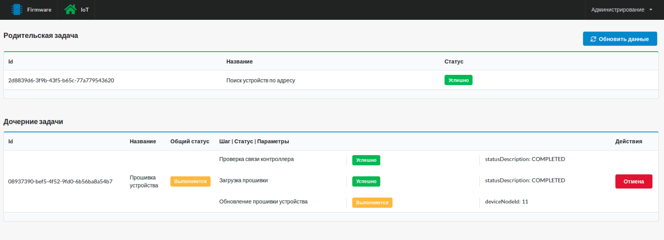
Task: Click the deviceNodeId: 11 parameter text
Action: click(507, 201)
